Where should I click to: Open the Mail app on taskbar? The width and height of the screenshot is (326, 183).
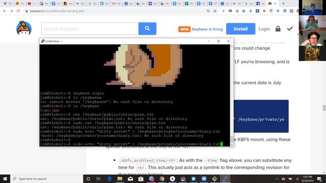pos(130,178)
